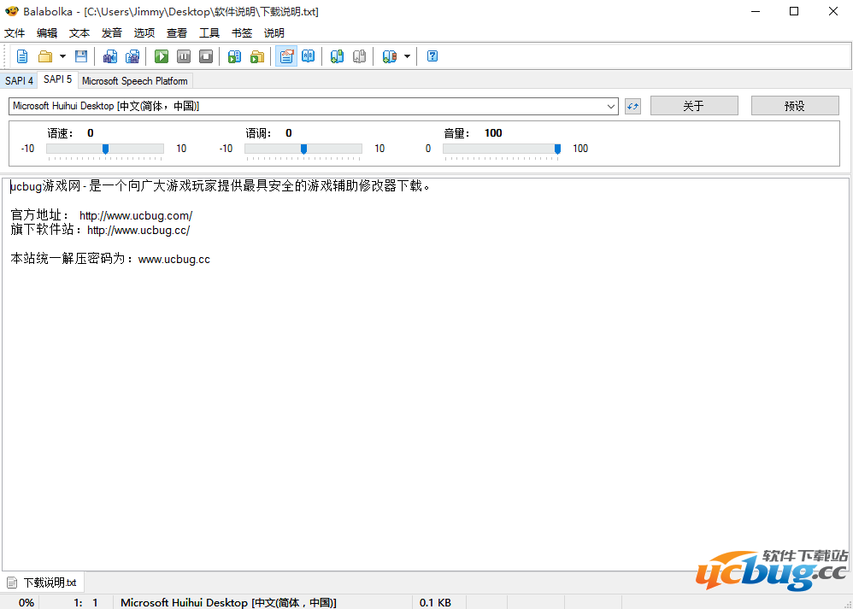Switch to the Microsoft Speech Platform tab

(x=135, y=81)
